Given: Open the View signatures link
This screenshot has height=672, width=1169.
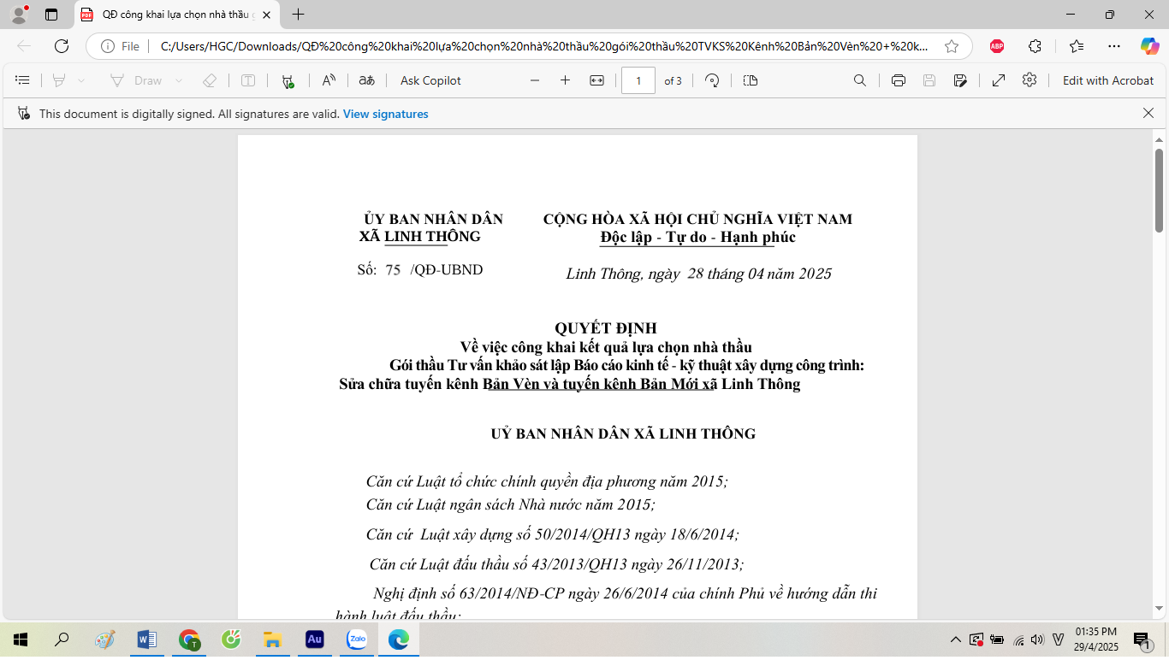Looking at the screenshot, I should [x=386, y=114].
